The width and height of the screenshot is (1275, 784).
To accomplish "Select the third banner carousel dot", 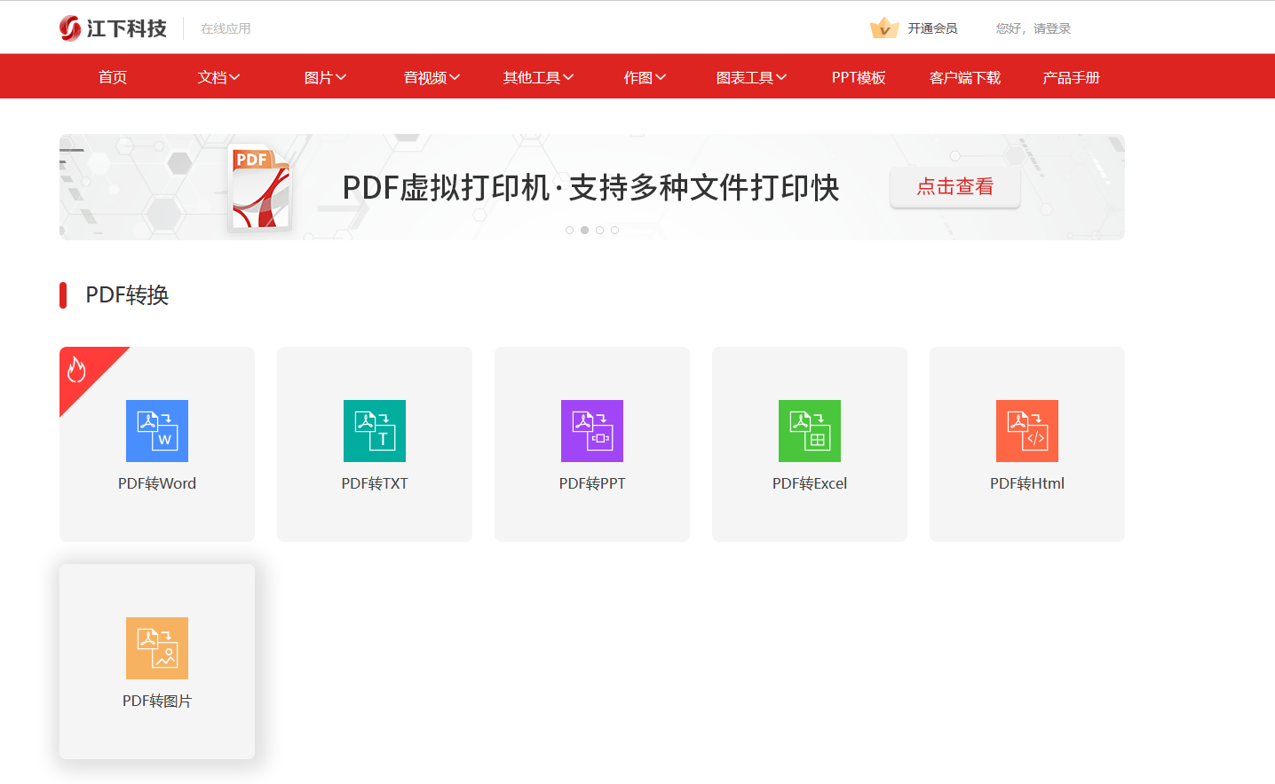I will point(599,230).
